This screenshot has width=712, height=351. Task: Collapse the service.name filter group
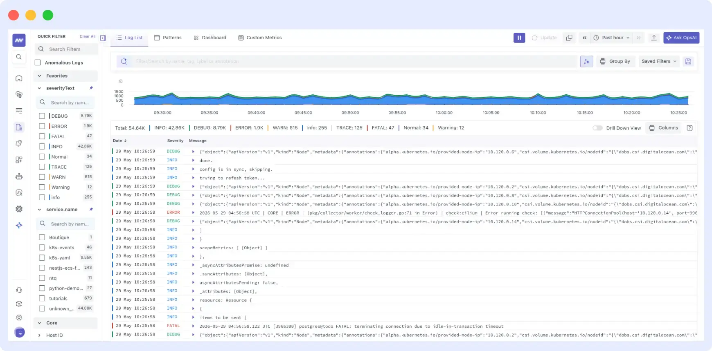click(40, 209)
